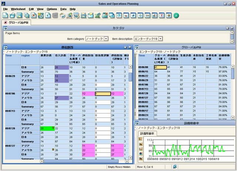Screen dimensions: 237x171
Task: Click the 供給割当 panel header icon
Action: tap(6, 47)
